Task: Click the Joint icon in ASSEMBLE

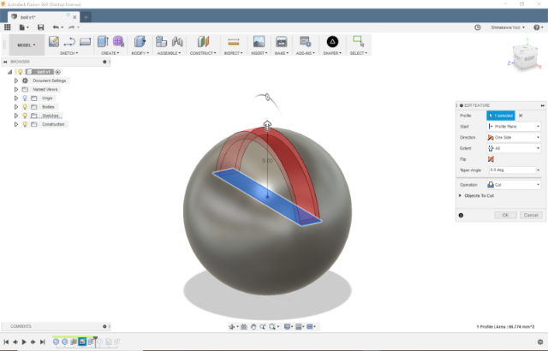Action: pos(177,42)
